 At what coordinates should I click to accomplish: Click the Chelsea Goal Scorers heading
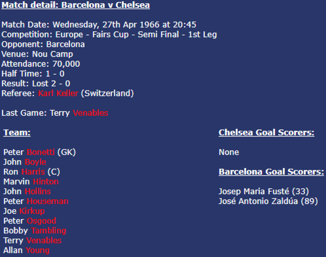[x=266, y=133]
